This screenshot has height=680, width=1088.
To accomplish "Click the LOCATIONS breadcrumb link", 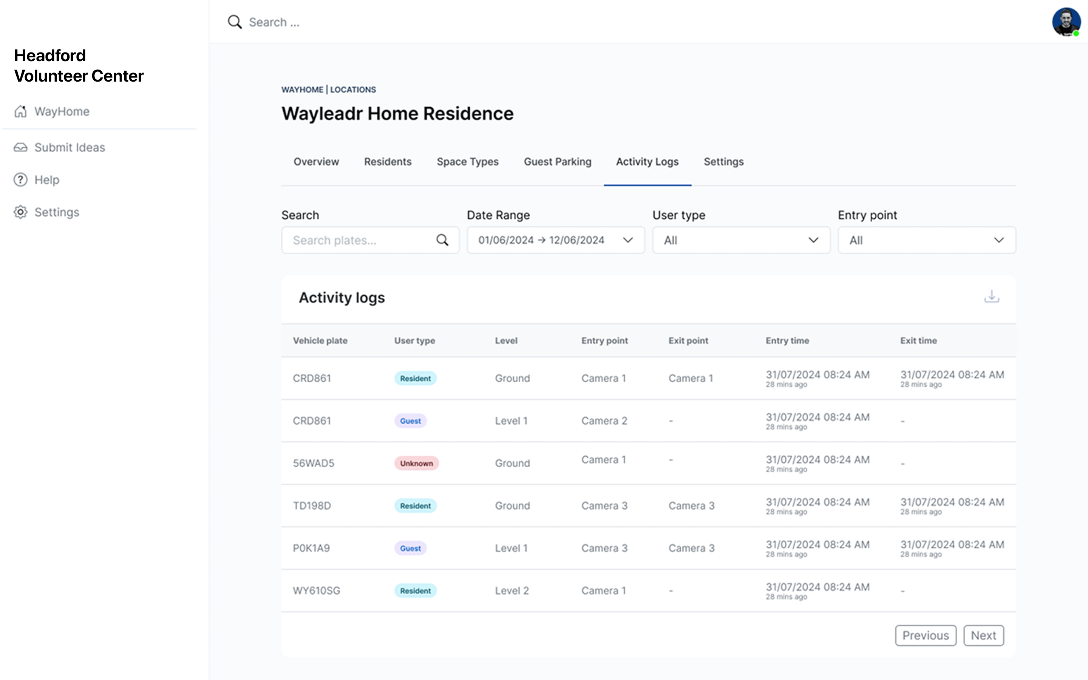I will tap(353, 90).
